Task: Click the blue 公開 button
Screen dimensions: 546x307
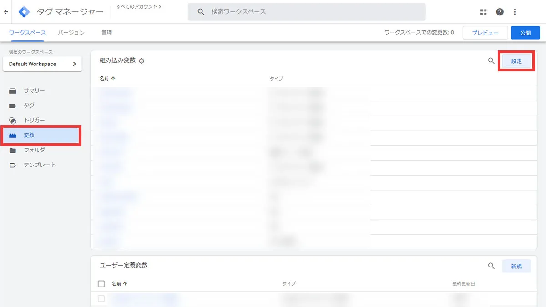Action: [x=525, y=32]
